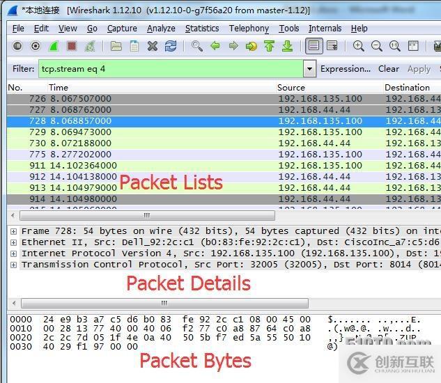Open a capture file icon
The height and width of the screenshot is (383, 441).
(x=116, y=46)
